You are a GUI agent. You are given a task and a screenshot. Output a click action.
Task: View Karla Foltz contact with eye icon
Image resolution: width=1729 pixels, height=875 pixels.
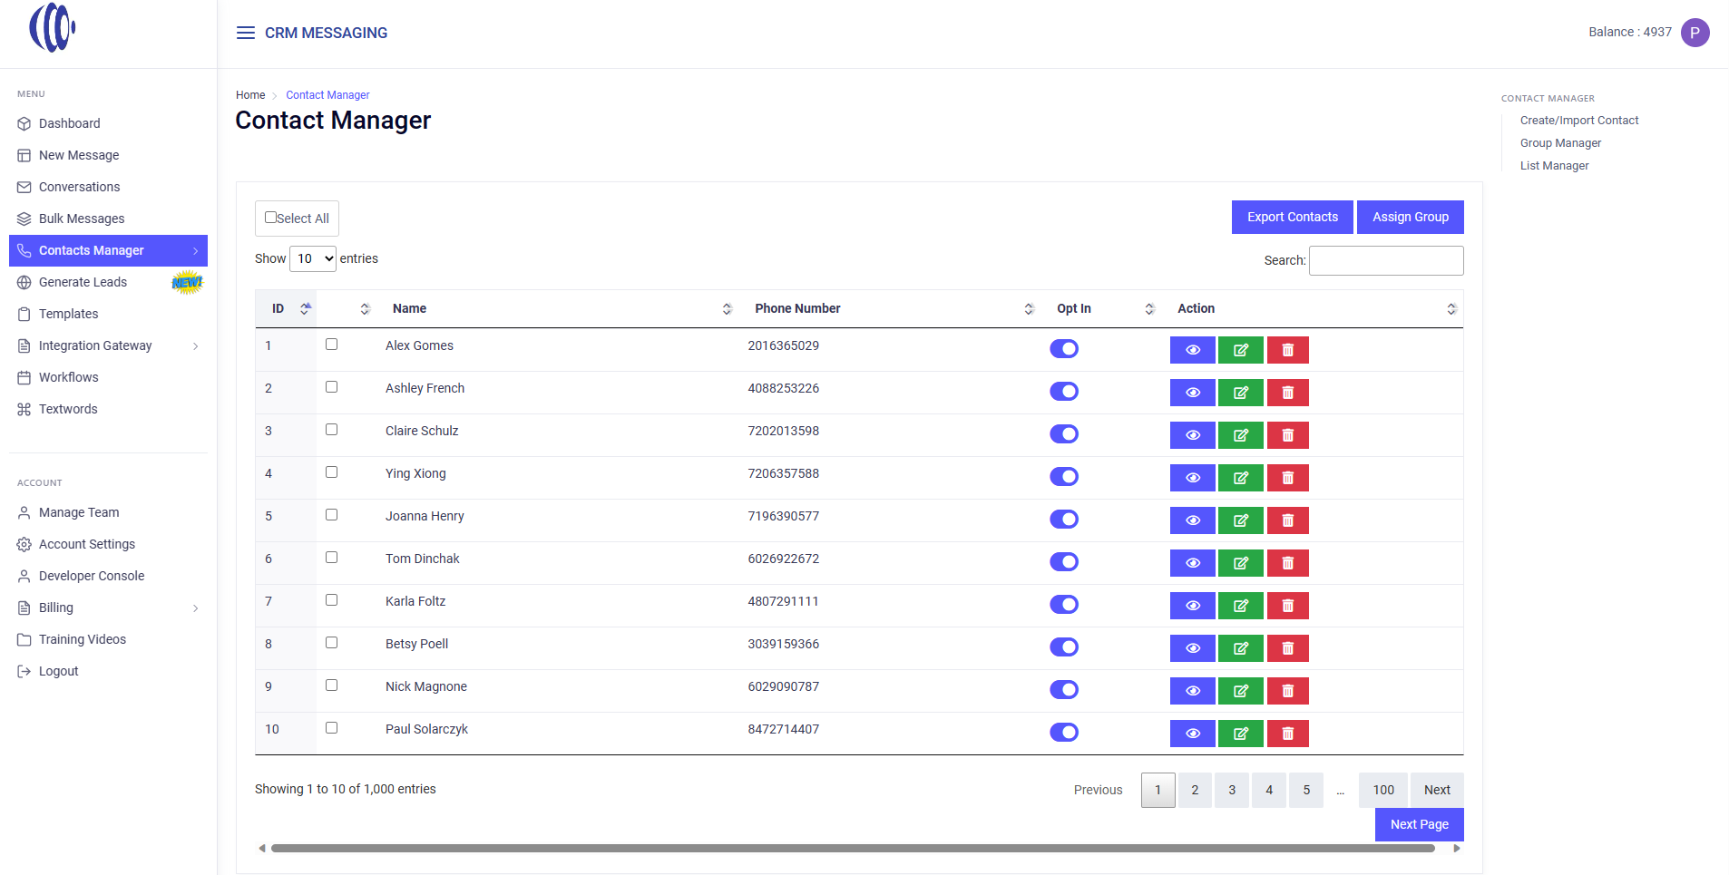point(1193,606)
